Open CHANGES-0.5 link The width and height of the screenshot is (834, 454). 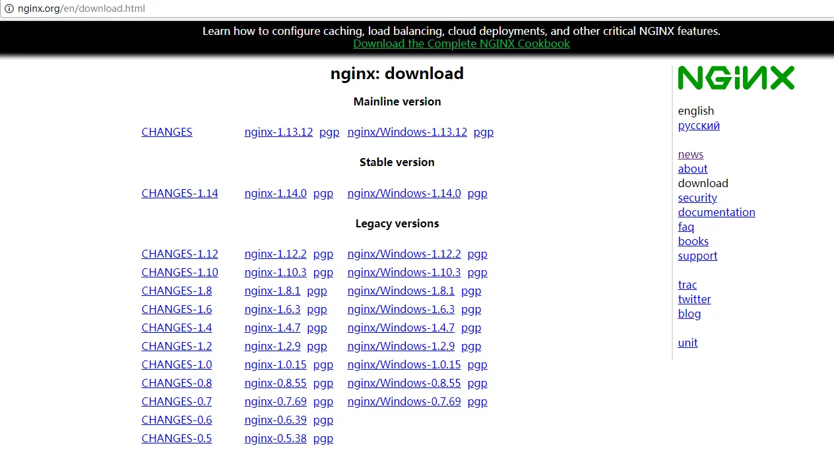pyautogui.click(x=177, y=438)
